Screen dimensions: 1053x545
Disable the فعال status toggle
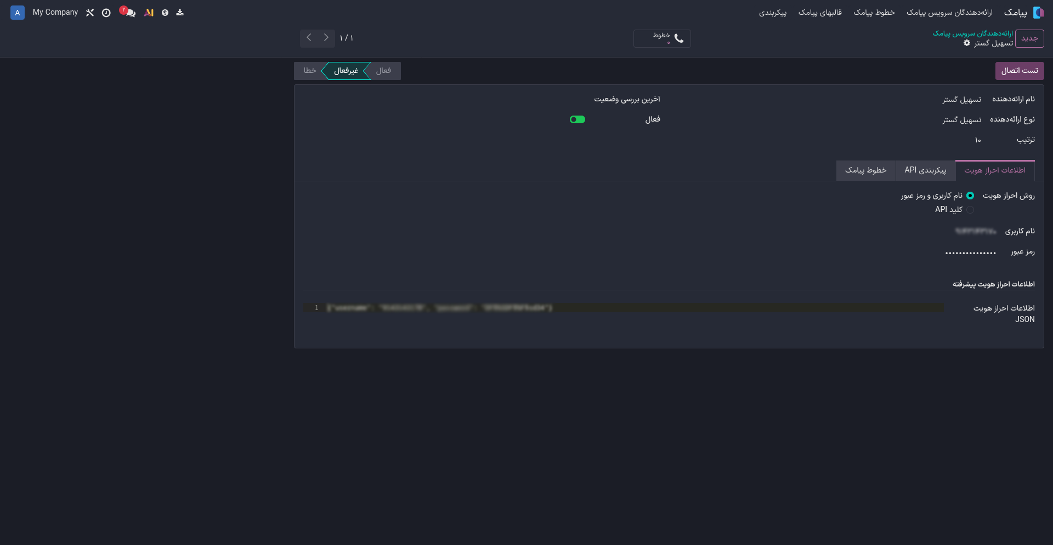click(x=577, y=119)
